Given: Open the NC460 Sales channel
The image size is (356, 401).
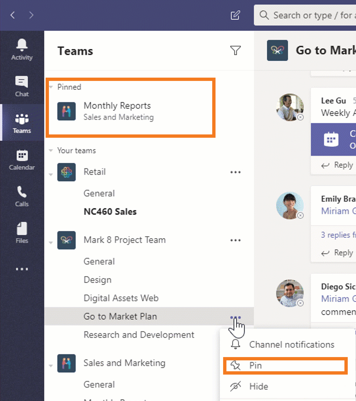Looking at the screenshot, I should pos(110,212).
